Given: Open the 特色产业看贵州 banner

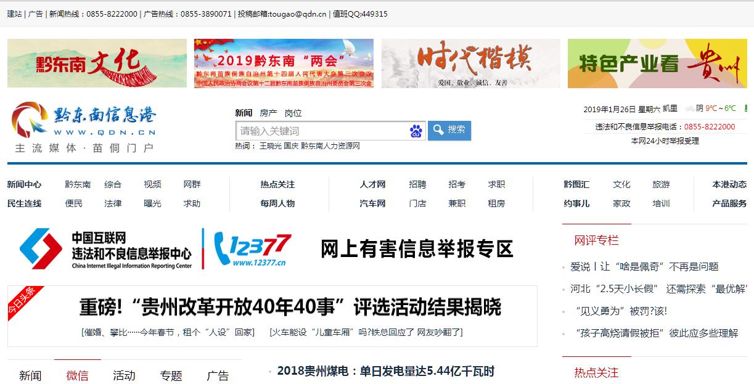Looking at the screenshot, I should click(x=657, y=63).
